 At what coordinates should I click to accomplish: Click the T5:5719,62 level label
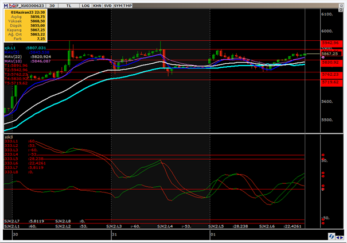pos(16,83)
